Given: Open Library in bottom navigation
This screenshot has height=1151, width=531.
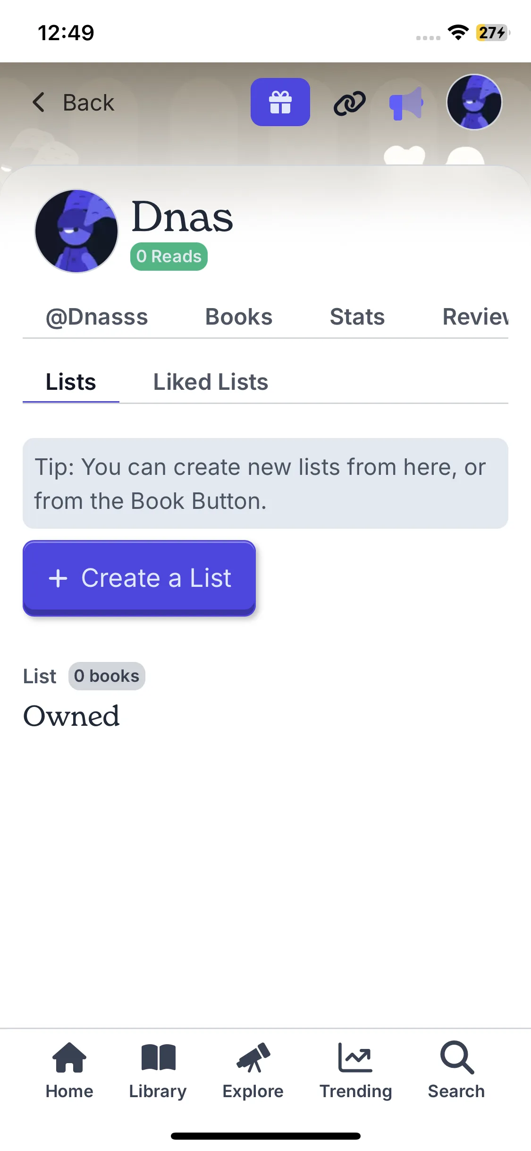Looking at the screenshot, I should click(x=158, y=1071).
